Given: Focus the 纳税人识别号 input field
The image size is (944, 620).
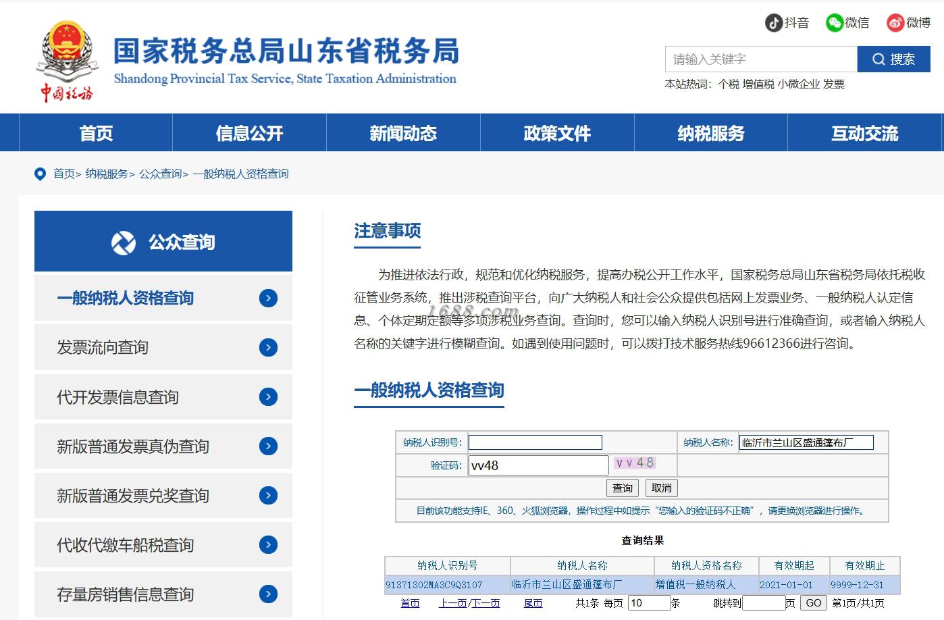Looking at the screenshot, I should (535, 442).
